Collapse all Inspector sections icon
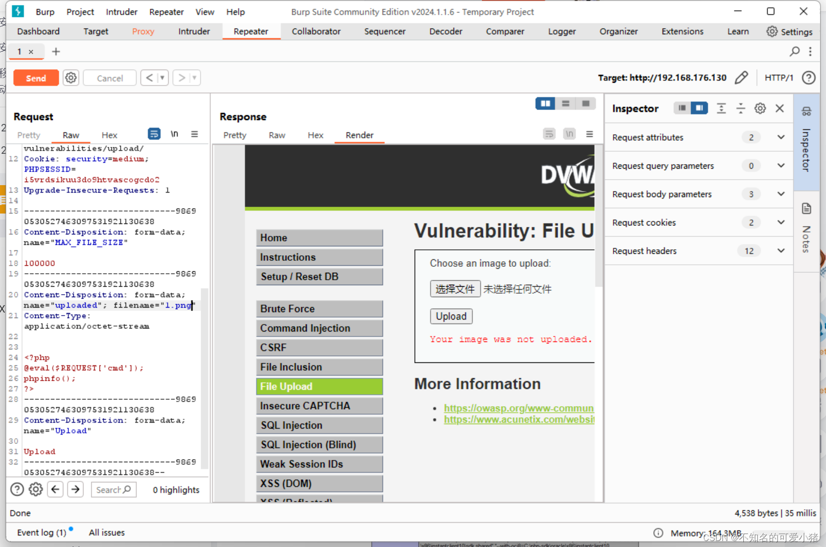This screenshot has width=826, height=547. [740, 108]
